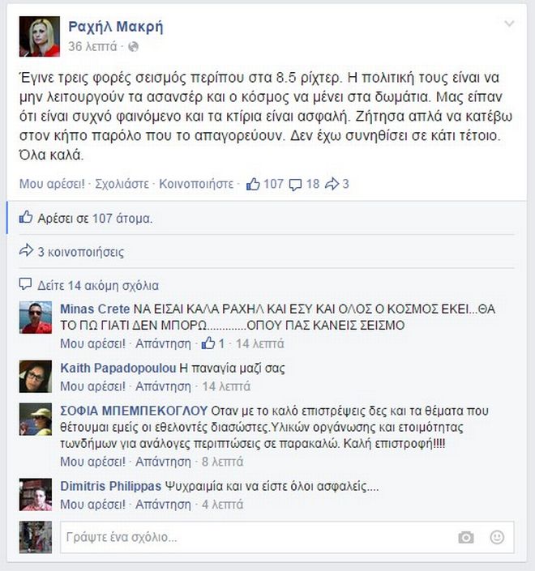
Task: Click the public globe privacy icon
Action: click(134, 47)
